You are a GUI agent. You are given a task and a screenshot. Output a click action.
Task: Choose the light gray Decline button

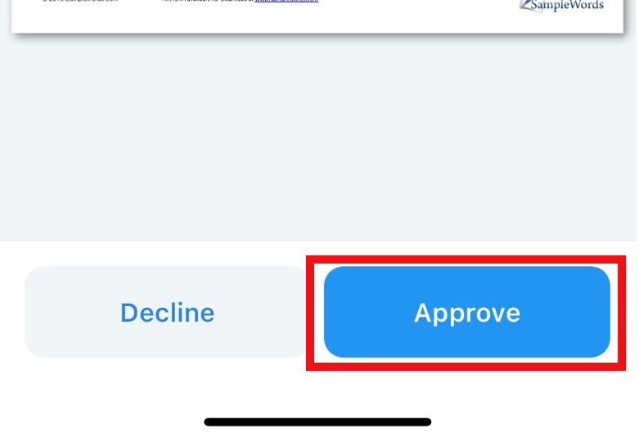(x=167, y=312)
